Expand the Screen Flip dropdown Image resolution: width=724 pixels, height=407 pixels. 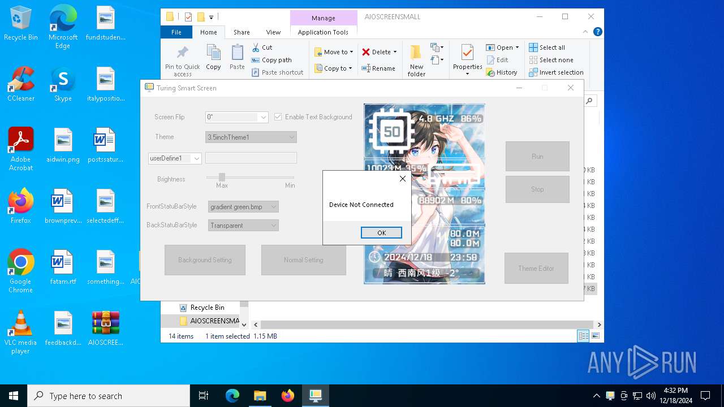coord(263,118)
